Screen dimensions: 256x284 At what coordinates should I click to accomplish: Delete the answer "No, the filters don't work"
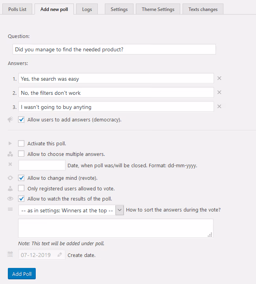click(x=219, y=92)
